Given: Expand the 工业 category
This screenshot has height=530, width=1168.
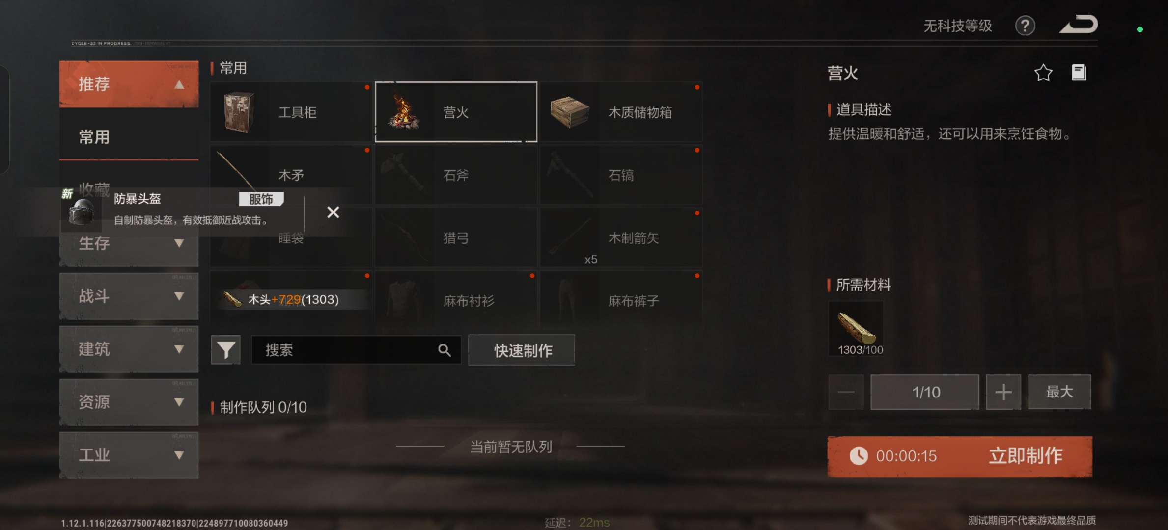Looking at the screenshot, I should [x=129, y=455].
